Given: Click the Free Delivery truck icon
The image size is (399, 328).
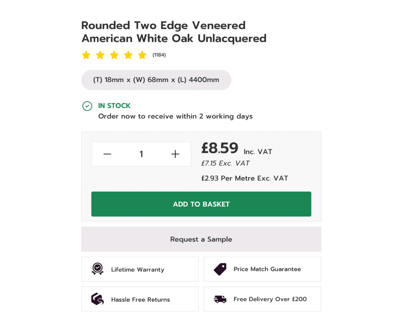Looking at the screenshot, I should 220,299.
